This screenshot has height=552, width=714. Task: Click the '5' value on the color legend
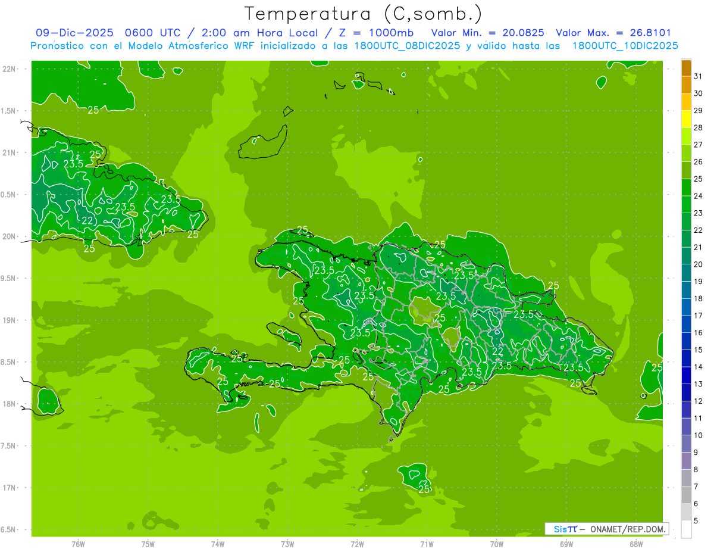(x=697, y=521)
